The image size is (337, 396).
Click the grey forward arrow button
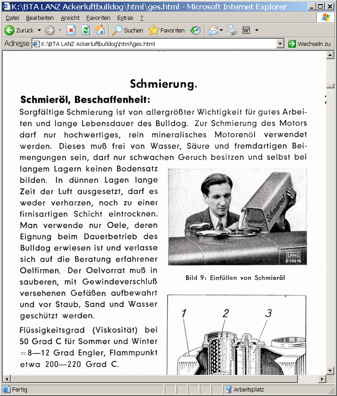(x=50, y=30)
